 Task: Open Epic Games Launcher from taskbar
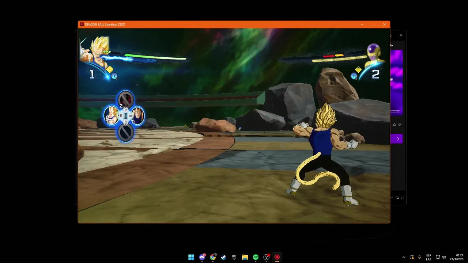point(234,257)
